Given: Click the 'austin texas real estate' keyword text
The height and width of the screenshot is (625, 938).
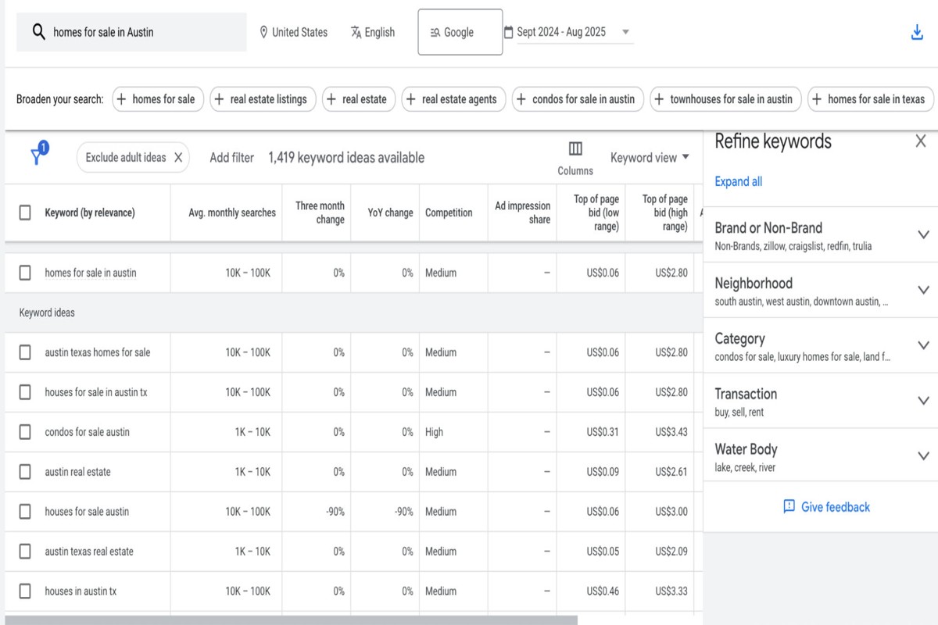Looking at the screenshot, I should pyautogui.click(x=89, y=552).
